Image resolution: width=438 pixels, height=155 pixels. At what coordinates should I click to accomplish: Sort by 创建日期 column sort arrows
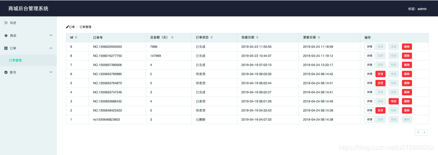point(257,37)
